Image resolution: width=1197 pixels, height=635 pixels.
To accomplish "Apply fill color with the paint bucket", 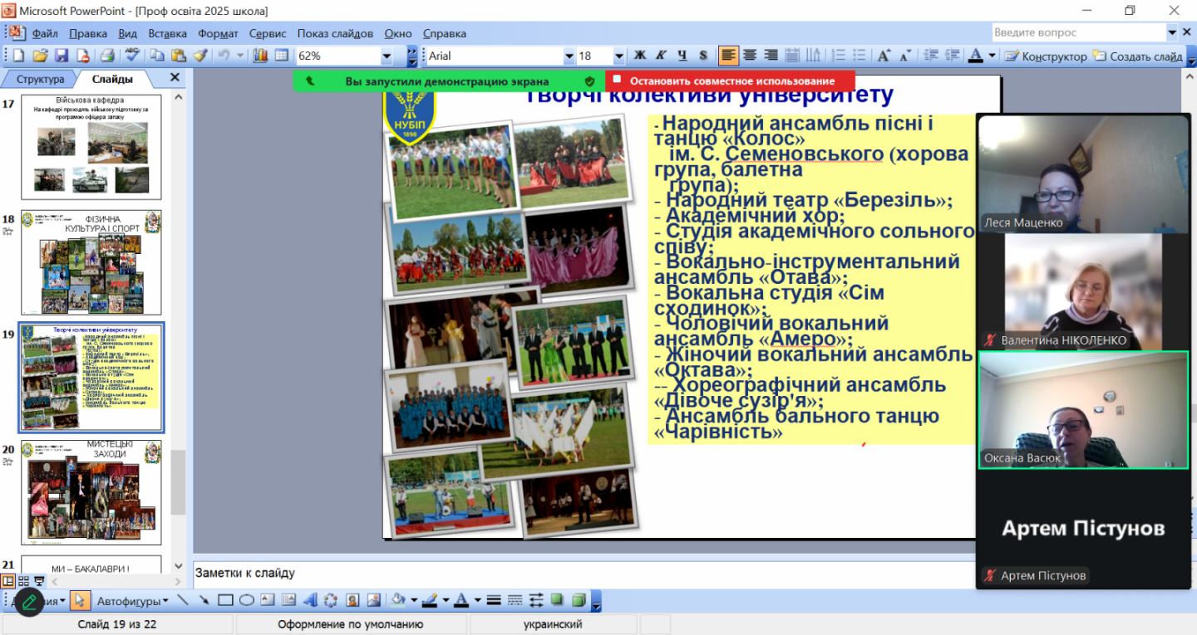I will 399,600.
